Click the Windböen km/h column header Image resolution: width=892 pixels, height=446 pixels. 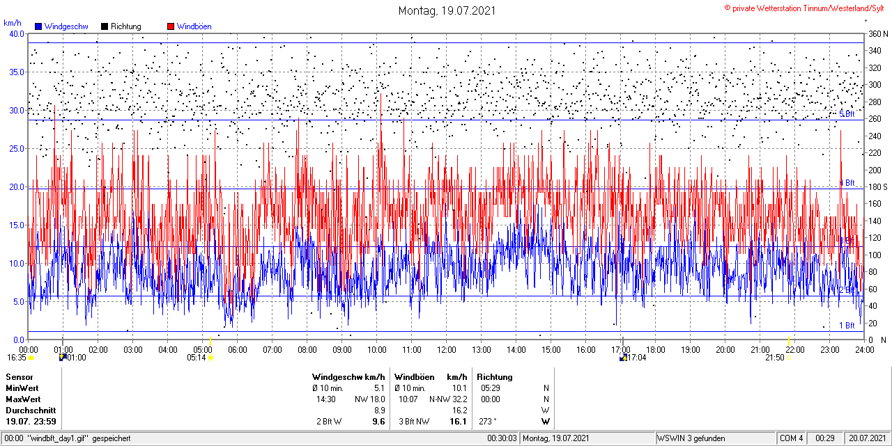[430, 377]
